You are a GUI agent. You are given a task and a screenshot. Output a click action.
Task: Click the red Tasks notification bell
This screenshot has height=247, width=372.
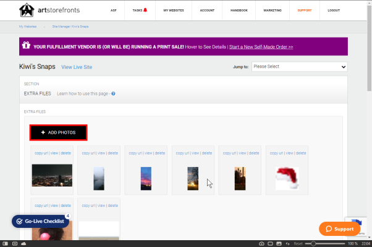(x=145, y=10)
